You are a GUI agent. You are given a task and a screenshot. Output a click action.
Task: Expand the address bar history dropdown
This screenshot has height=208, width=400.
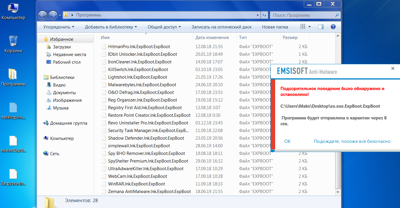[258, 15]
